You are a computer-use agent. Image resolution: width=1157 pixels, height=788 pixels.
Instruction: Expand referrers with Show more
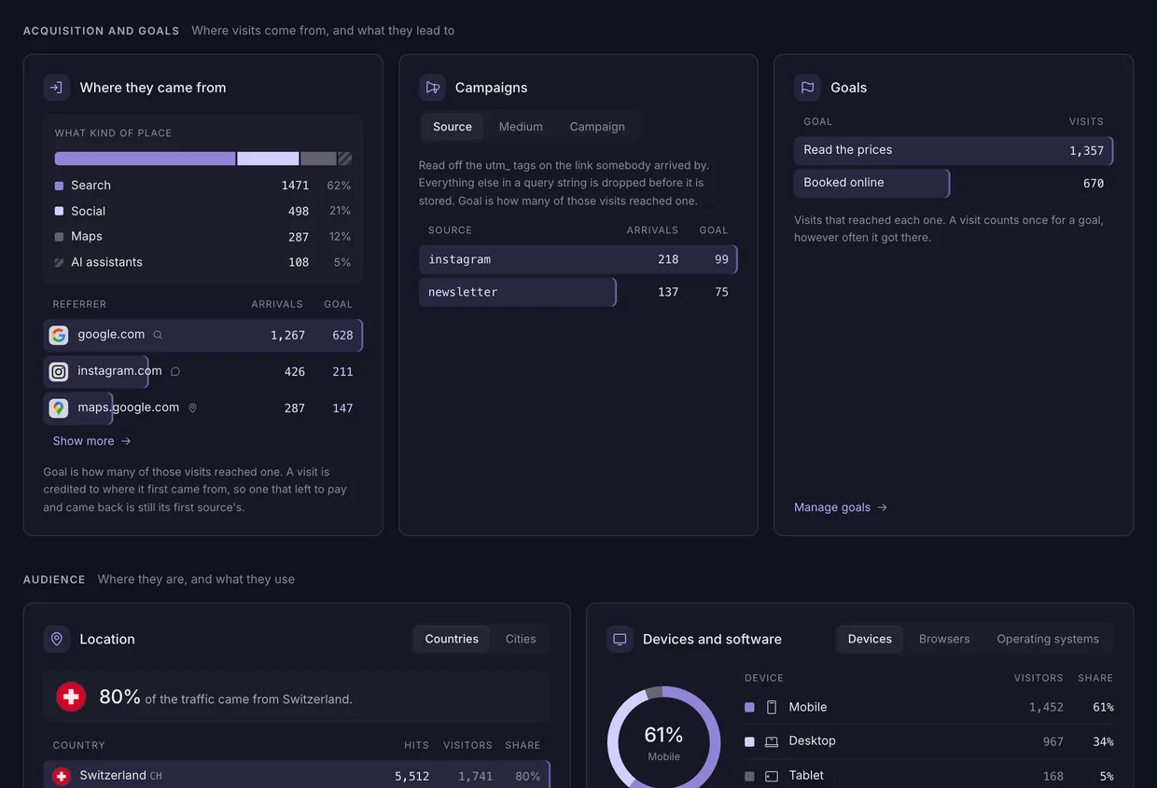pos(91,441)
